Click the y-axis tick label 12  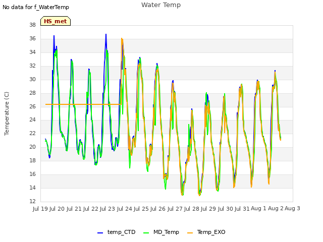click(x=32, y=201)
